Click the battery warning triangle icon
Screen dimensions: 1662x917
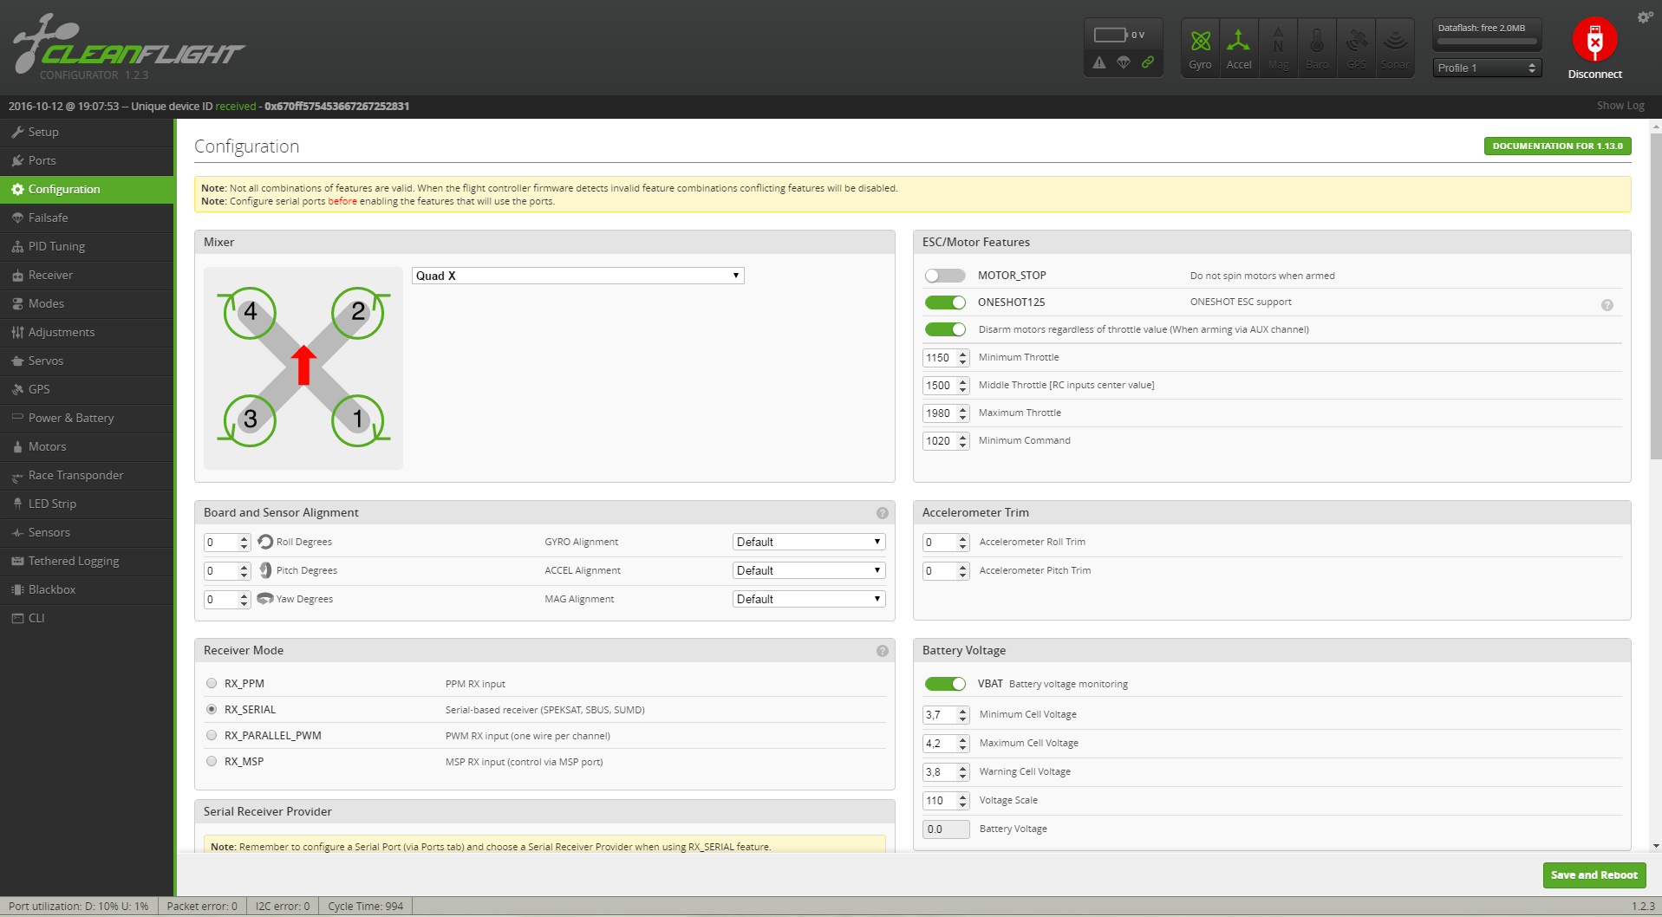click(x=1099, y=62)
